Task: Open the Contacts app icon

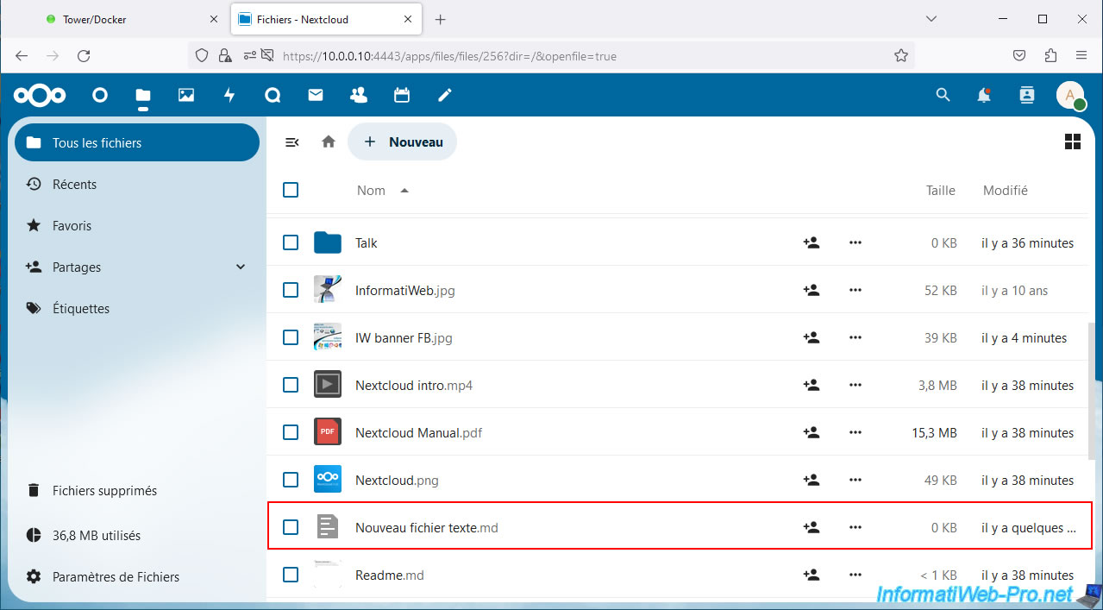Action: tap(359, 95)
